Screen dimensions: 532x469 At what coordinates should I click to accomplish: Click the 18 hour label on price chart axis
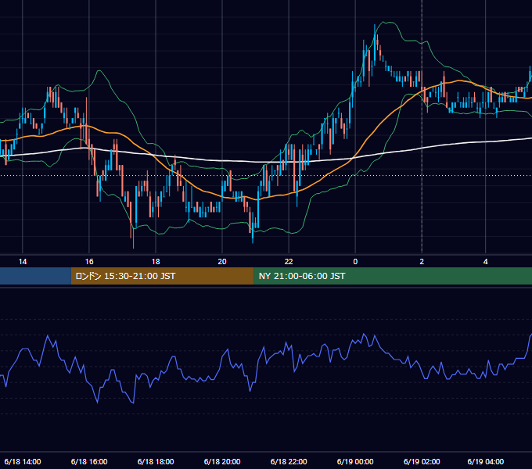[x=156, y=262]
